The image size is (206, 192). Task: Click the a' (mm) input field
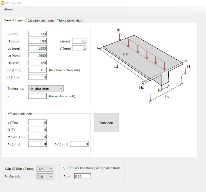(x=79, y=48)
